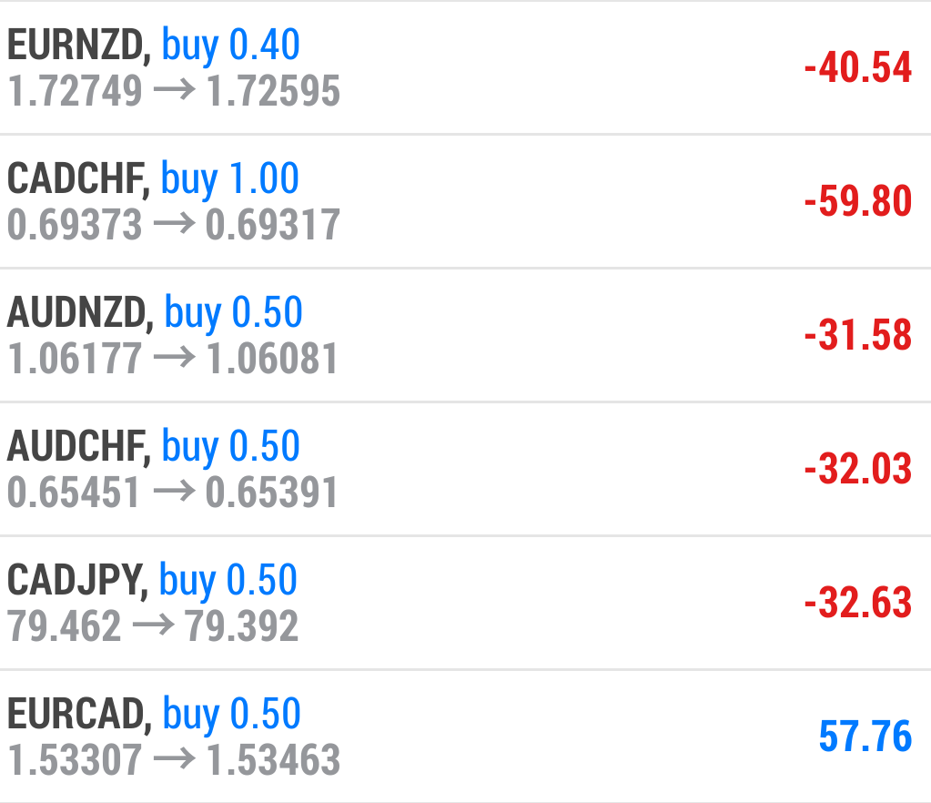This screenshot has height=803, width=931.
Task: Tap the CADCHF loss value -59.80
Action: (x=857, y=201)
